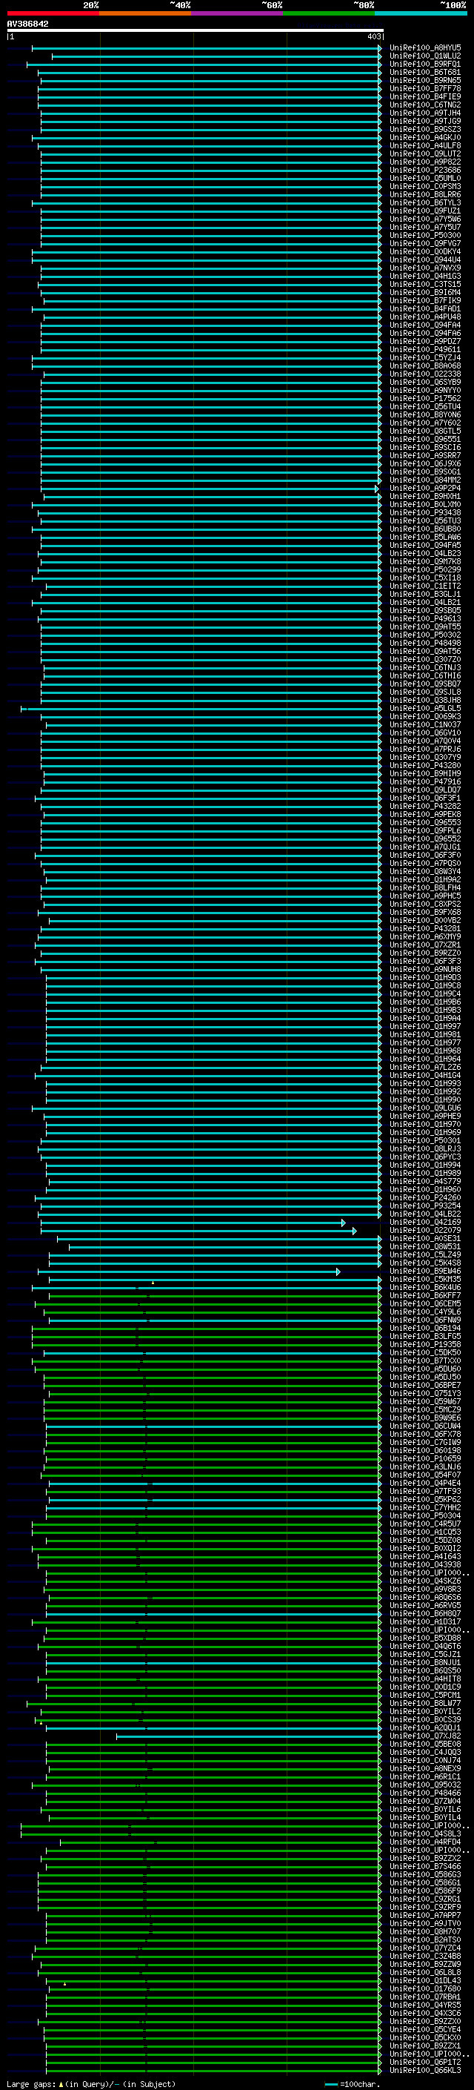Viewport: 474px width, 2090px height.
Task: Click hit label UniRef100_C5KM35
Action: (x=425, y=1279)
